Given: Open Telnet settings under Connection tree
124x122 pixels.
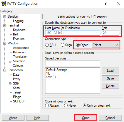Looking at the screenshot, I should [17, 92].
